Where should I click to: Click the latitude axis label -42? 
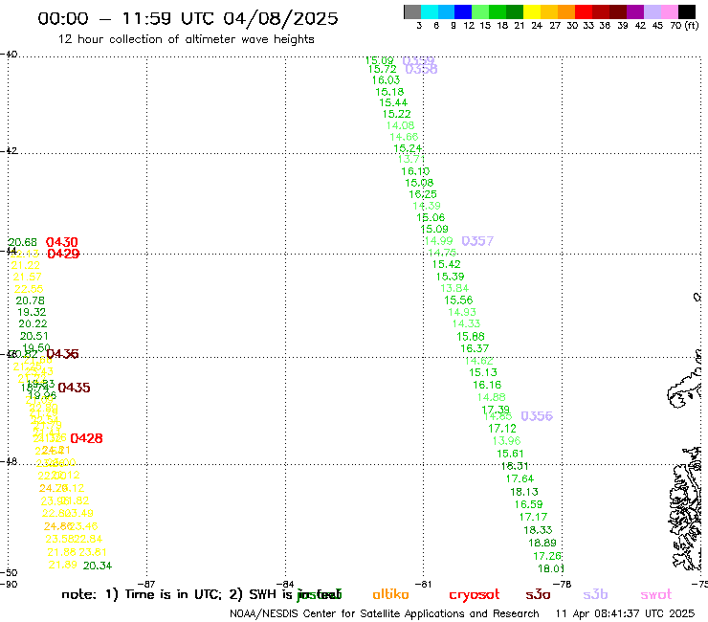9,150
